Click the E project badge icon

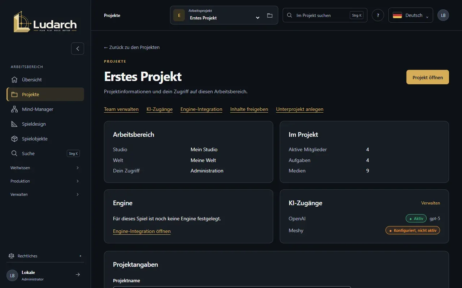(179, 15)
